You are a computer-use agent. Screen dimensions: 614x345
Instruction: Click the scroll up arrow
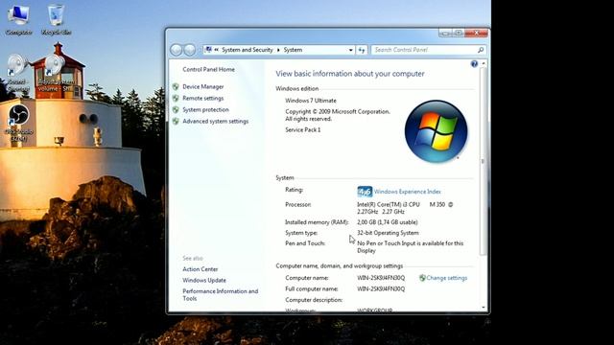(x=484, y=63)
